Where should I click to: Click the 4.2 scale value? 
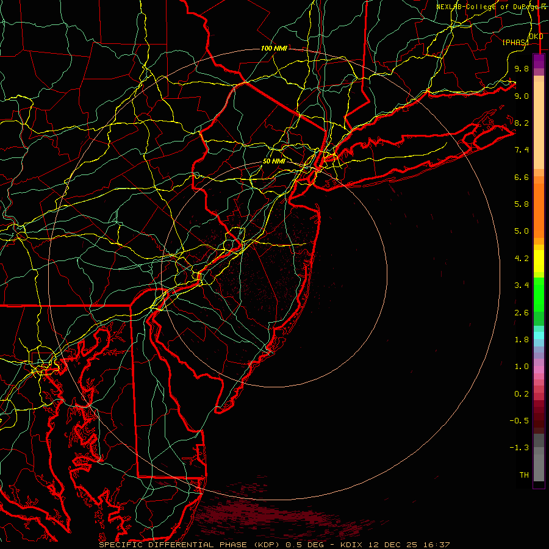[522, 259]
